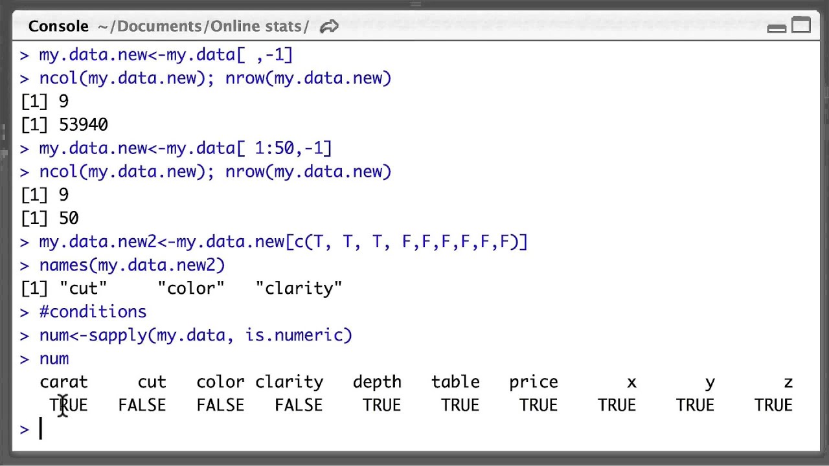The image size is (829, 466).
Task: Click the names(my.data.new2) command
Action: (x=132, y=265)
